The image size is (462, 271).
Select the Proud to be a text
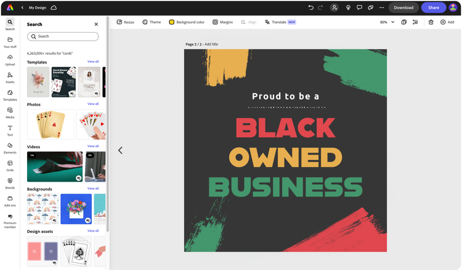pyautogui.click(x=285, y=96)
